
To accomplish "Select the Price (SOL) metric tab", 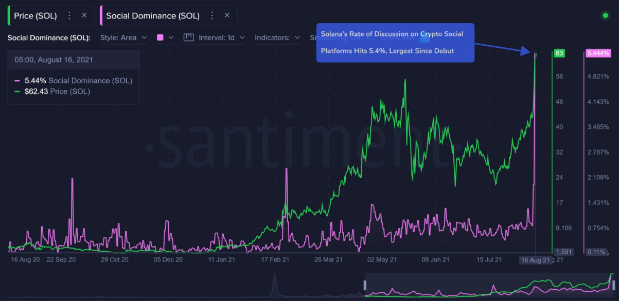I will coord(35,16).
